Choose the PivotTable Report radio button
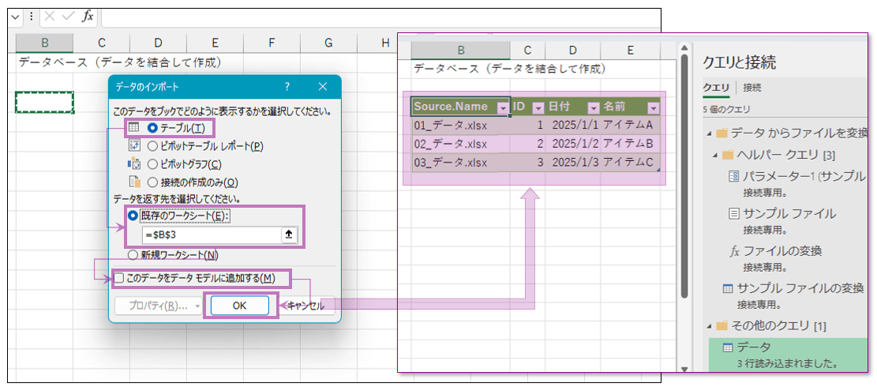Viewport: 877px width, 387px height. [x=152, y=145]
